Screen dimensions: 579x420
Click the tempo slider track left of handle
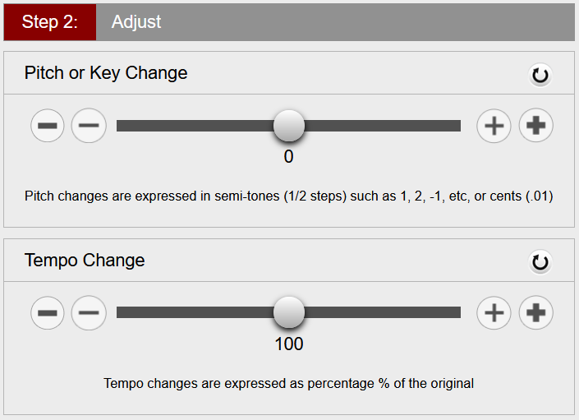(x=195, y=312)
